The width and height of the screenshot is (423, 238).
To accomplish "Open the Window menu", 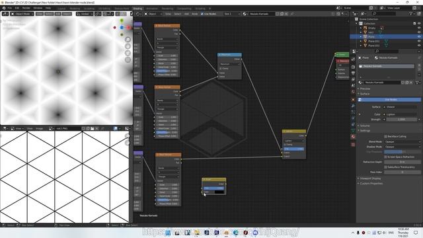I will [38, 8].
